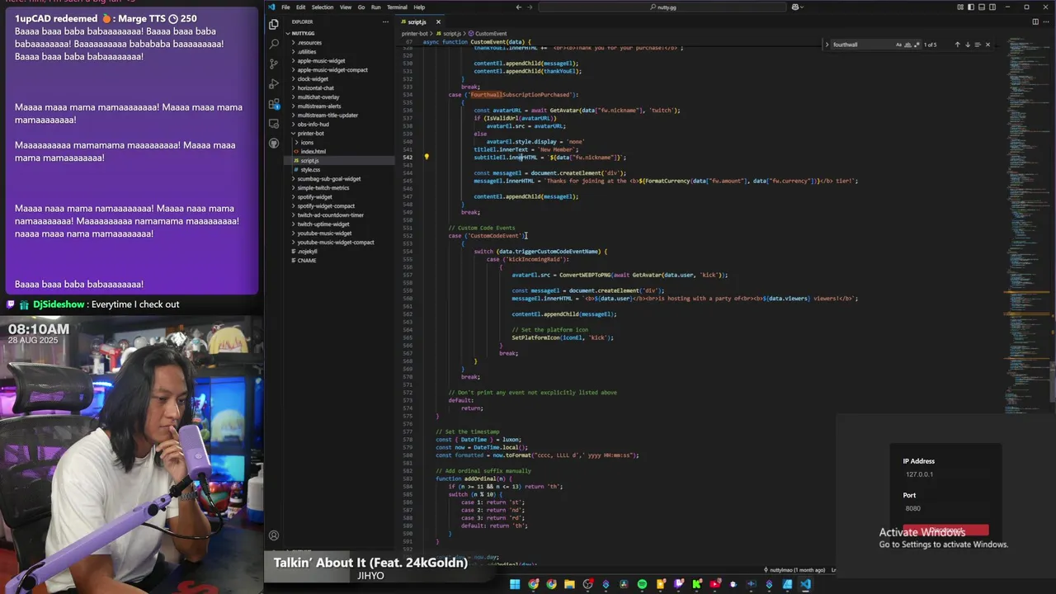Expand the icons folder
1056x594 pixels.
tap(297, 143)
